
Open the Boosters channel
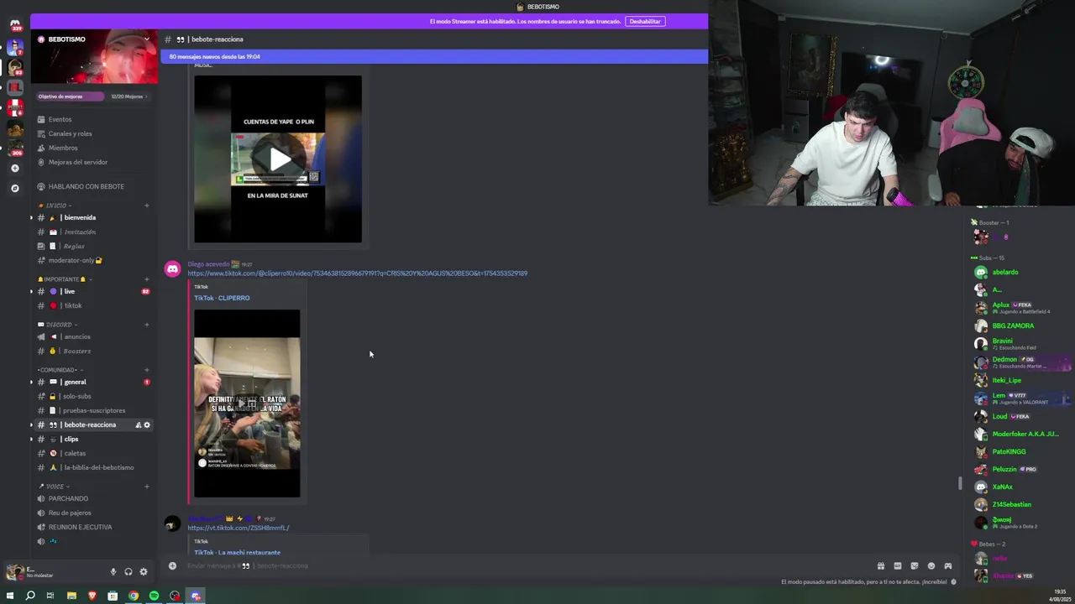click(x=76, y=351)
